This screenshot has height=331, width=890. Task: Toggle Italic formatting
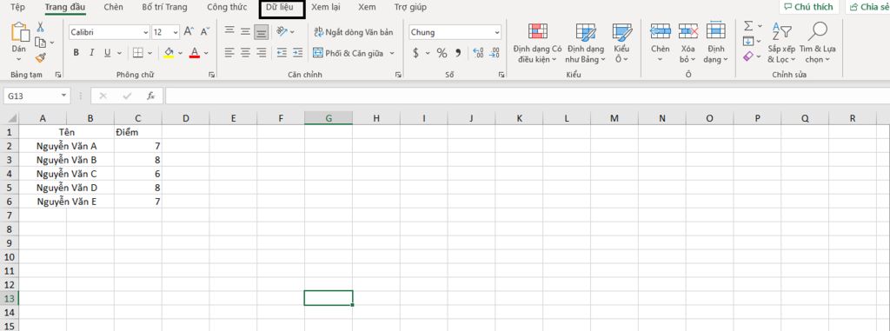tap(91, 53)
